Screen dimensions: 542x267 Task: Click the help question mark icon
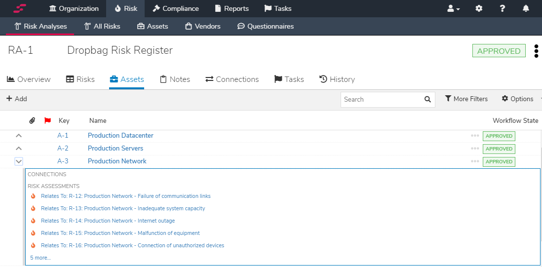(x=503, y=8)
